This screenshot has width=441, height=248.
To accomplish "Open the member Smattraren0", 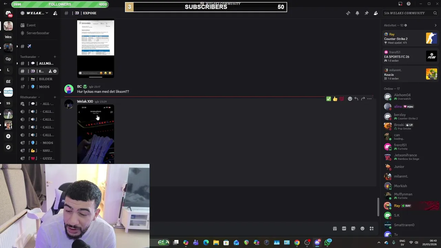I will click(411, 225).
